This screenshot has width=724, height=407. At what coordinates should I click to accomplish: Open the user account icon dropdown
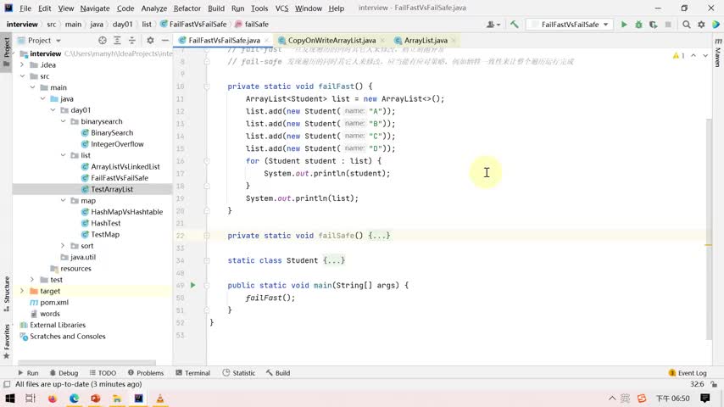click(493, 25)
